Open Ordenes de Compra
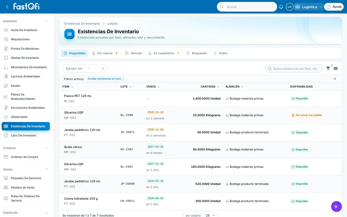Screen dimensions: 347x217 click(26, 157)
